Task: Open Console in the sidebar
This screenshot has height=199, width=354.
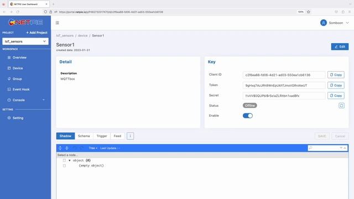Action: [x=18, y=100]
